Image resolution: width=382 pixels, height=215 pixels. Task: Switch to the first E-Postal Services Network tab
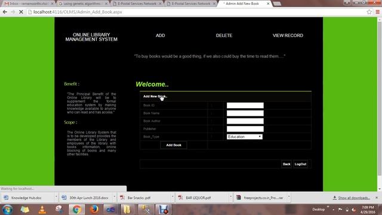pos(137,4)
